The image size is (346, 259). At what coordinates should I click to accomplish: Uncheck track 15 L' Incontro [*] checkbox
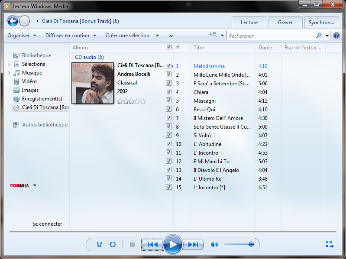(x=168, y=187)
